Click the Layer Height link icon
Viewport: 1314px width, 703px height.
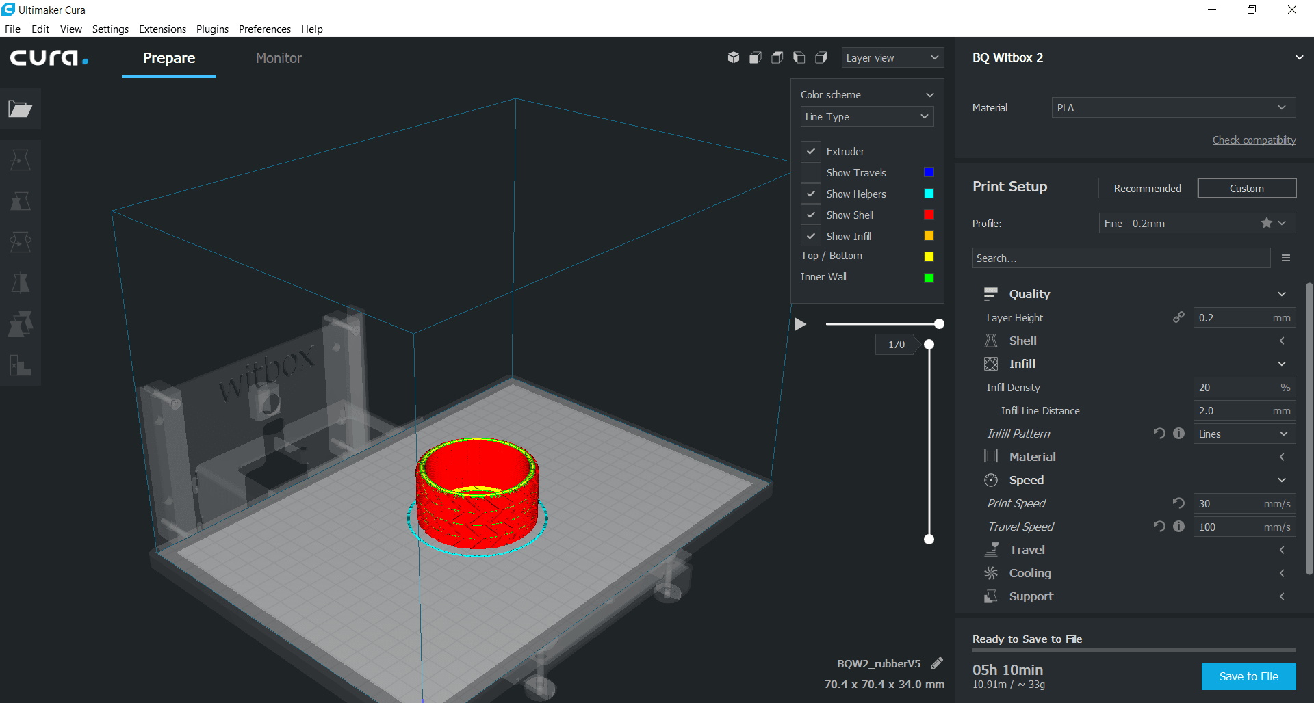(1178, 317)
